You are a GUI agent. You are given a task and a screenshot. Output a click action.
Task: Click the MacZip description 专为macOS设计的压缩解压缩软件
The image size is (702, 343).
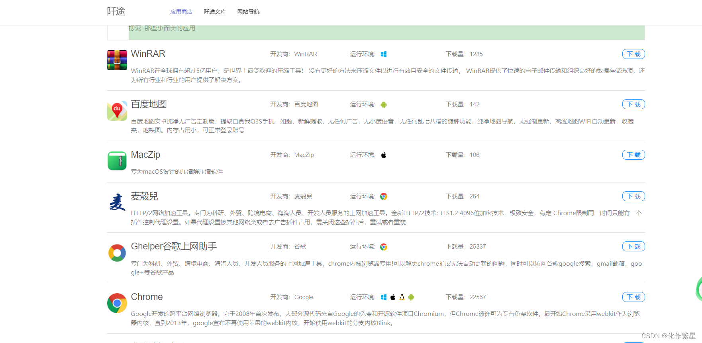(x=177, y=172)
